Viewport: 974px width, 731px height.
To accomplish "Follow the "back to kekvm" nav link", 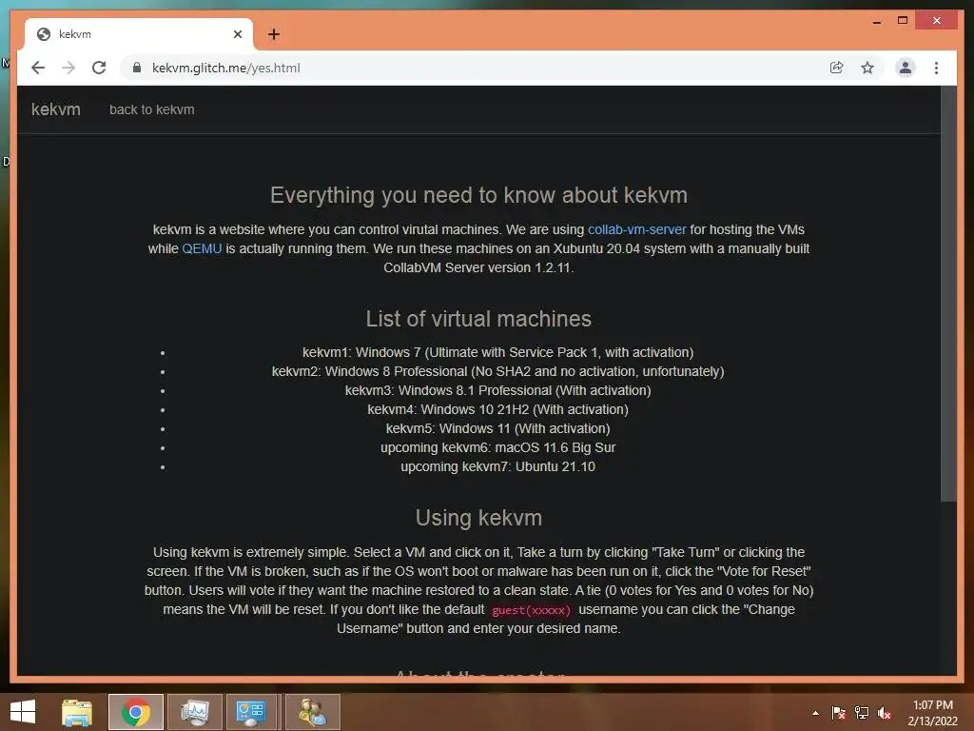I will 151,109.
